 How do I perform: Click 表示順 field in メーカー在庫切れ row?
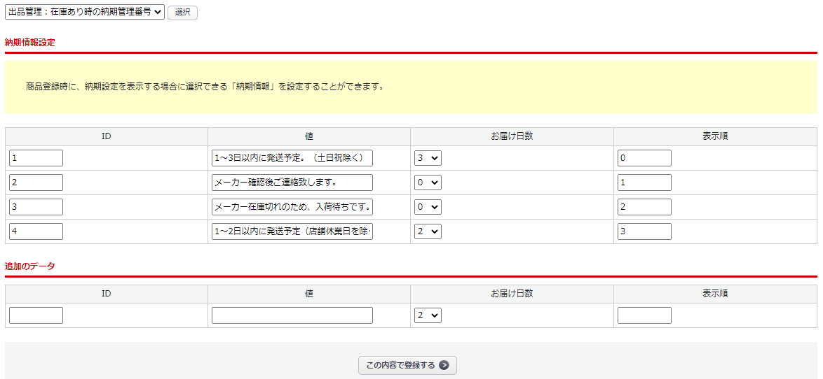click(644, 207)
